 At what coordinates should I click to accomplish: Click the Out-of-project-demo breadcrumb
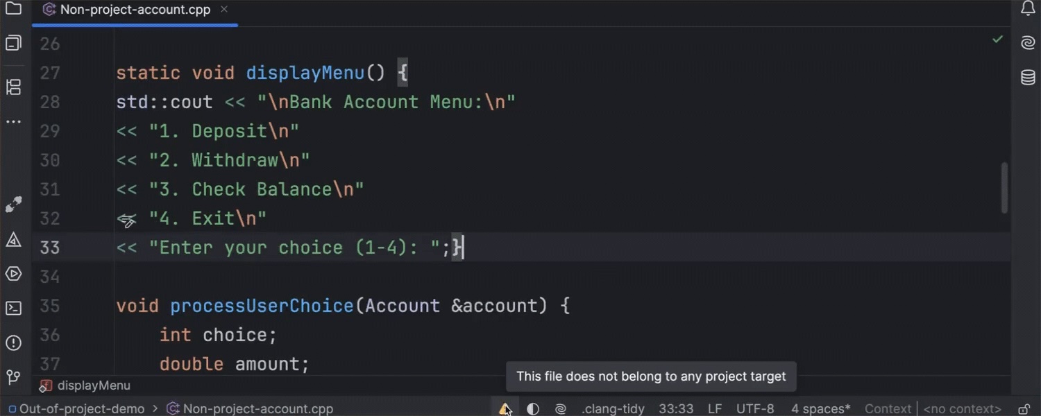click(x=81, y=409)
